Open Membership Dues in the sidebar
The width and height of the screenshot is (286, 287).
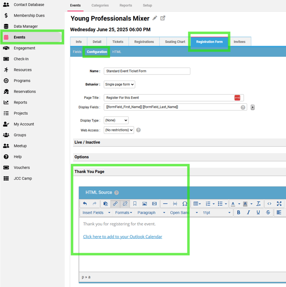point(29,15)
